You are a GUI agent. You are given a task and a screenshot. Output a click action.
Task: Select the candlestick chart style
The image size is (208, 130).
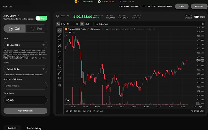click(x=82, y=24)
